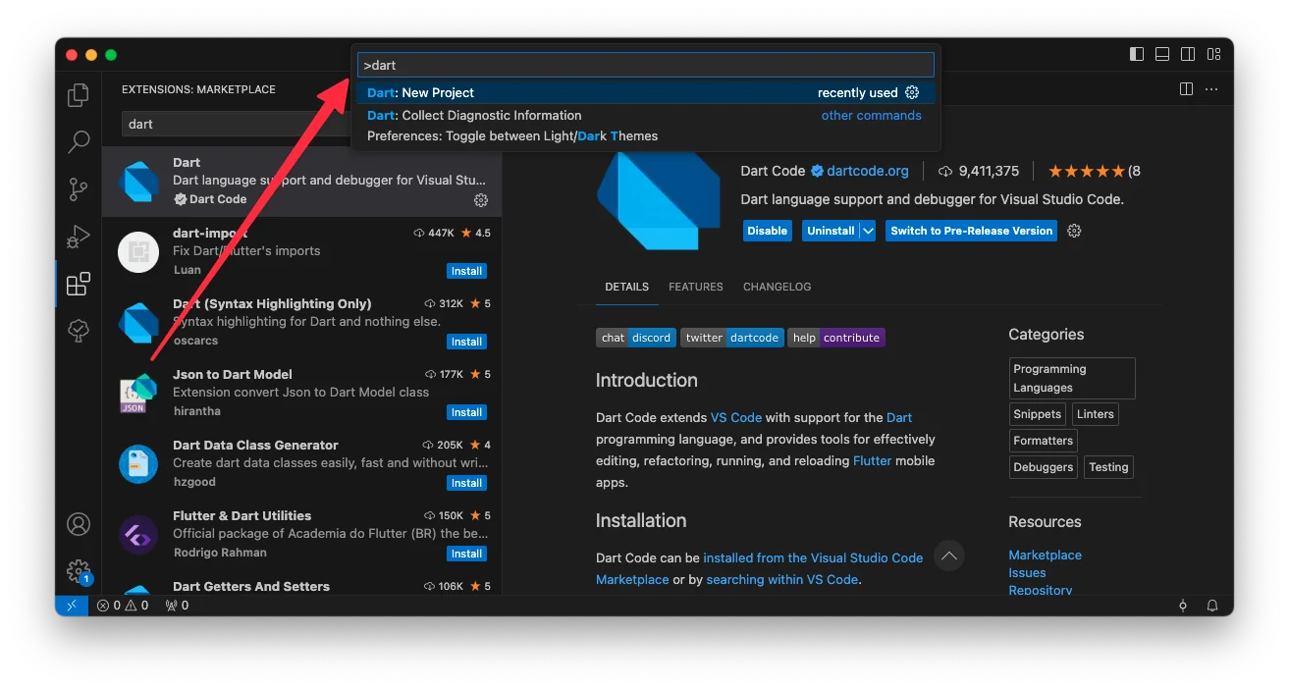
Task: Select Toggle between Light/Dark Themes command
Action: coord(645,136)
